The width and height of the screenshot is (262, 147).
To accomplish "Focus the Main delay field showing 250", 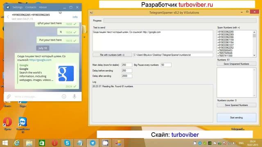I will [126, 65].
